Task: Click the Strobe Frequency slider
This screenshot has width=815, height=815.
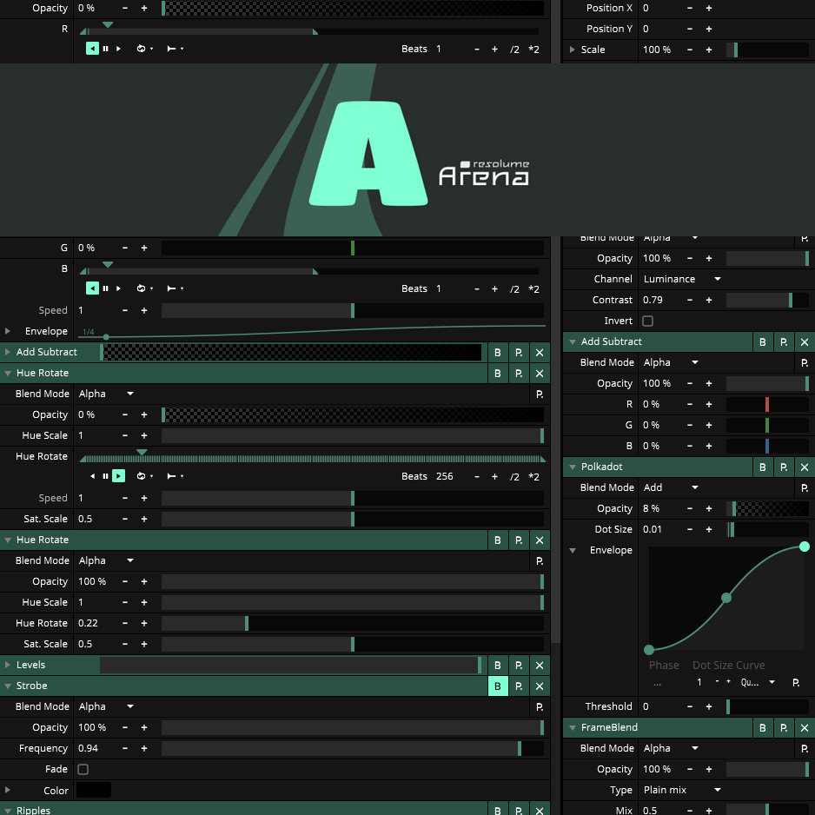Action: pyautogui.click(x=353, y=748)
